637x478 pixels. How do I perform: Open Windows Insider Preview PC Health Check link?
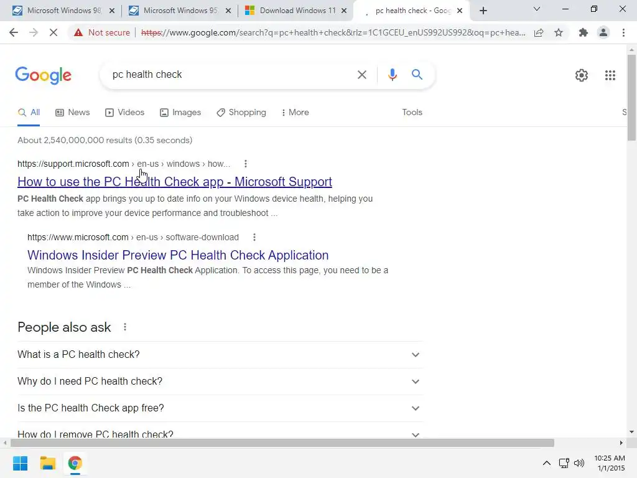click(x=178, y=255)
